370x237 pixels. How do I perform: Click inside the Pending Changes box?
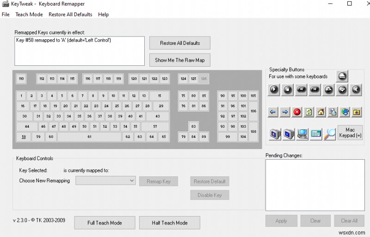315,185
